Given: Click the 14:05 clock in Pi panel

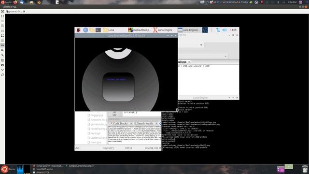Looking at the screenshot, I should [x=233, y=30].
